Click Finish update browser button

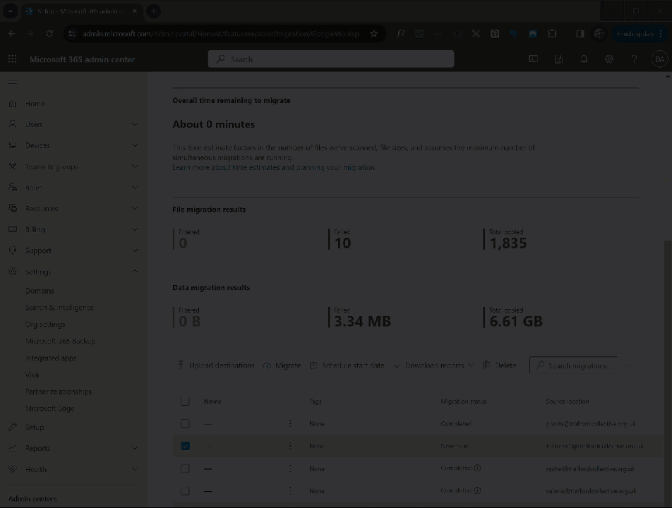[x=640, y=33]
